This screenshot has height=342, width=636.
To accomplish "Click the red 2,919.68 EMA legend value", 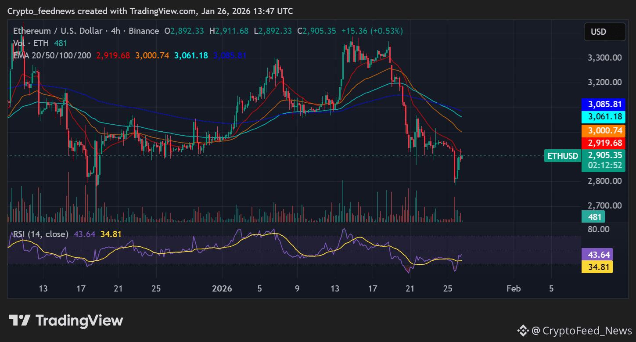I will (113, 56).
